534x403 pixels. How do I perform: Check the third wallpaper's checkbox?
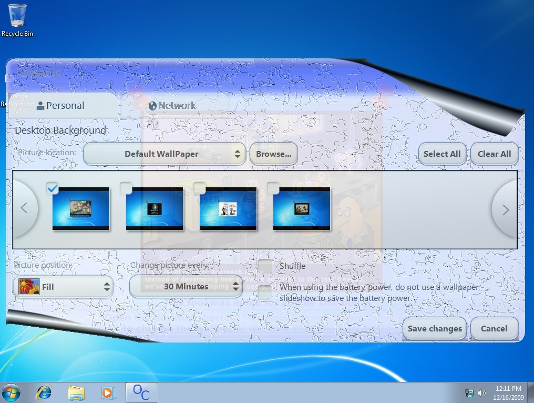pyautogui.click(x=199, y=188)
